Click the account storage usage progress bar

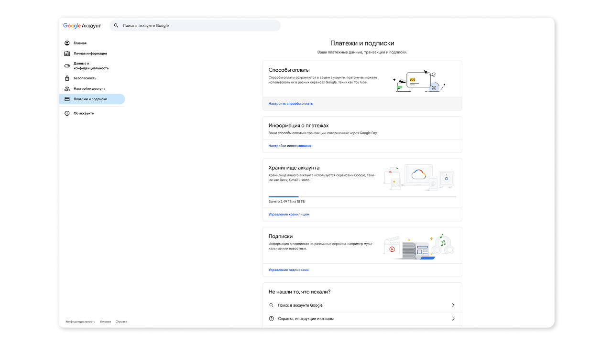pos(362,196)
